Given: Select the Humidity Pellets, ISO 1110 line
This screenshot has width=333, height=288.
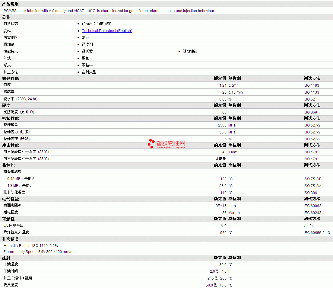Looking at the screenshot, I should tap(30, 246).
